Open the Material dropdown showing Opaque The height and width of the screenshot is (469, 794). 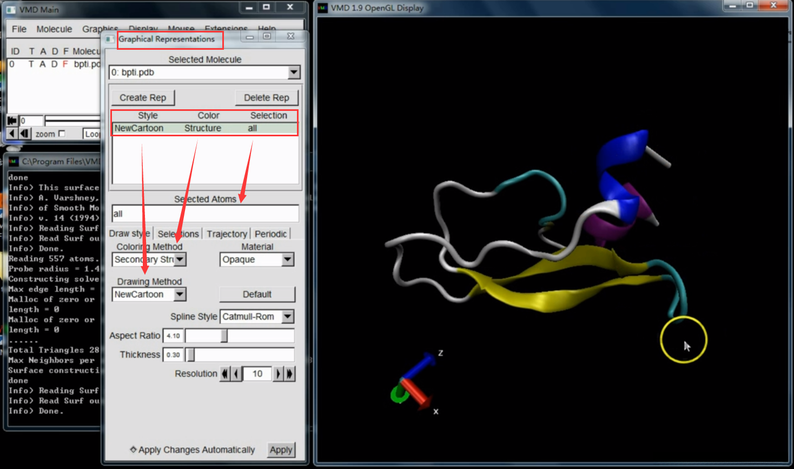tap(288, 260)
